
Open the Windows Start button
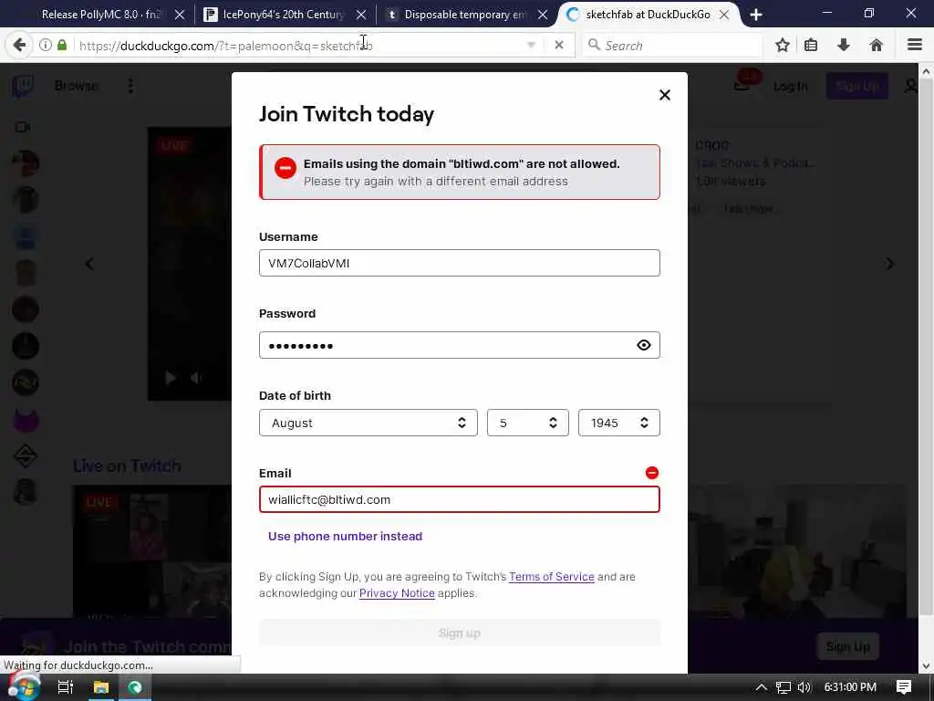(x=24, y=686)
